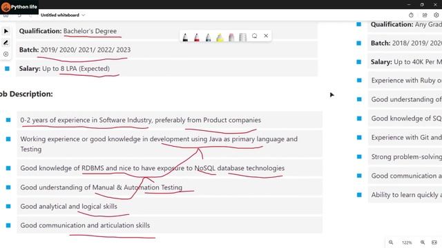The height and width of the screenshot is (248, 442).
Task: Open whiteboard settings gear
Action: pos(436,15)
